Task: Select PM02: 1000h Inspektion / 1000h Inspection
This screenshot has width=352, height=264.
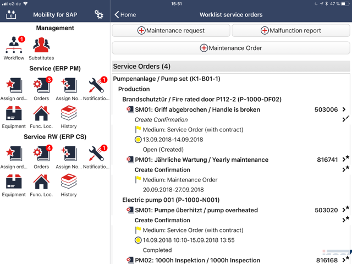Action: point(197,260)
